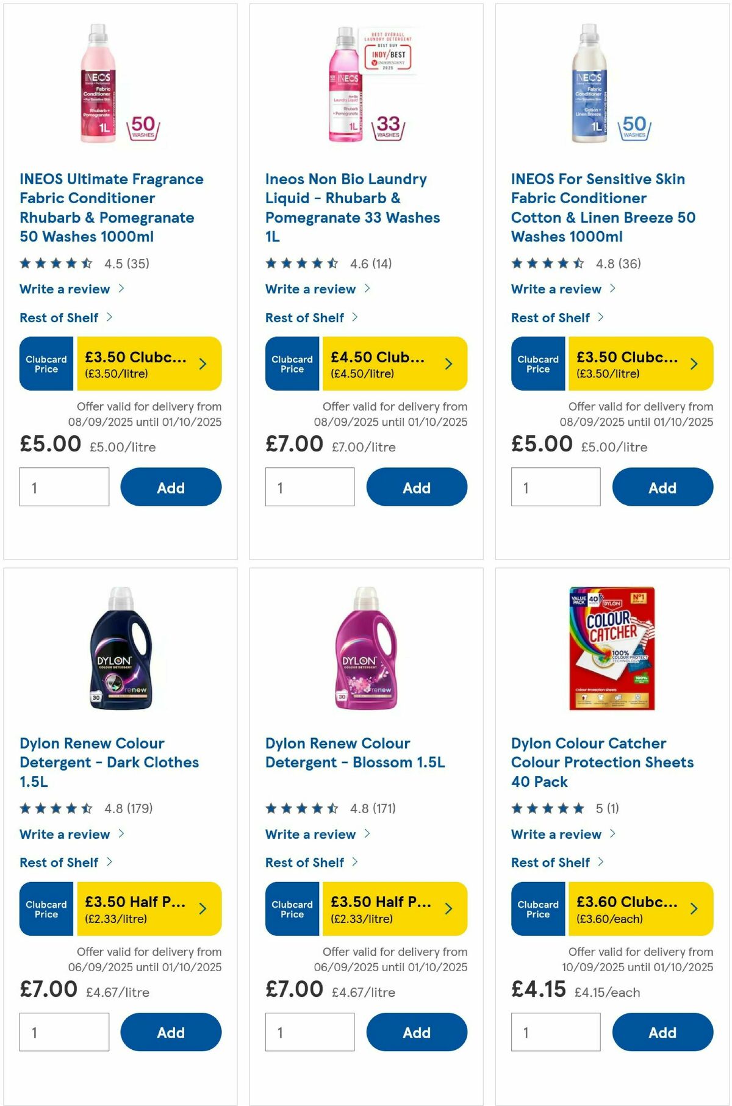732x1106 pixels.
Task: Click arrow icon on Blossom's £3.50 Half Price offer
Action: pyautogui.click(x=450, y=908)
